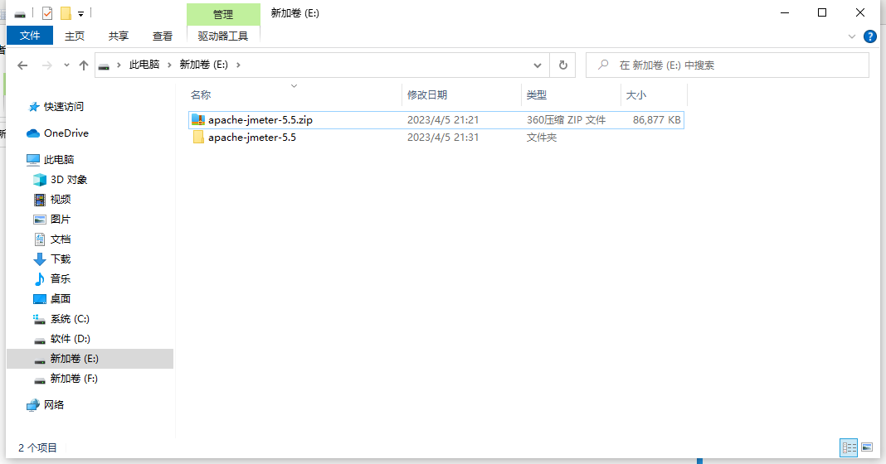Open the 文件 menu
Image resolution: width=886 pixels, height=464 pixels.
pos(30,36)
